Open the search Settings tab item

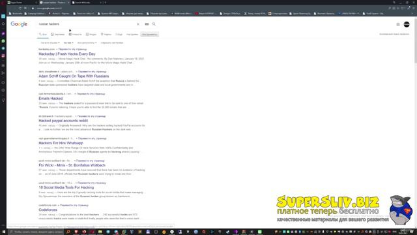(x=132, y=35)
